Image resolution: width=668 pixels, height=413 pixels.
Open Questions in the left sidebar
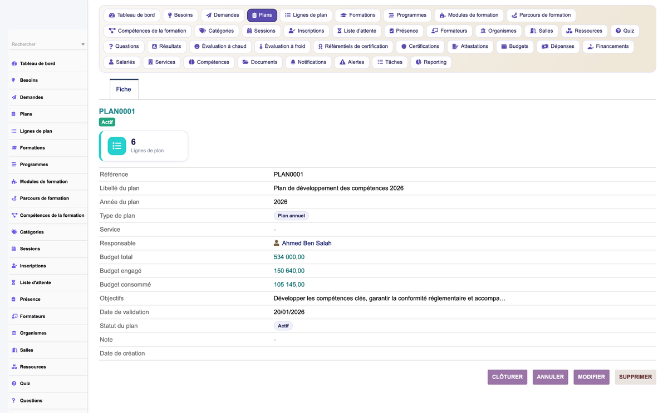(x=47, y=400)
